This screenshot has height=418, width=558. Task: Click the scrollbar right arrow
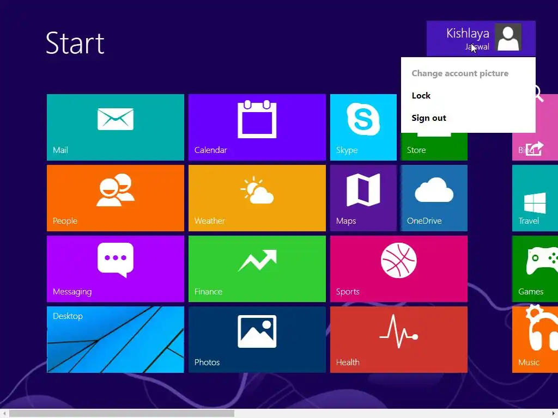(x=554, y=414)
